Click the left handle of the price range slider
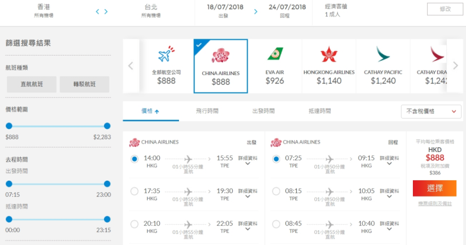Viewport: 466px width, 245px height. pyautogui.click(x=9, y=126)
